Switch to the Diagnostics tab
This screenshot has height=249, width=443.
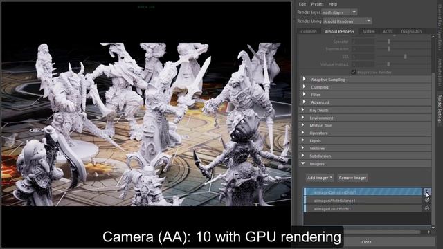(411, 31)
